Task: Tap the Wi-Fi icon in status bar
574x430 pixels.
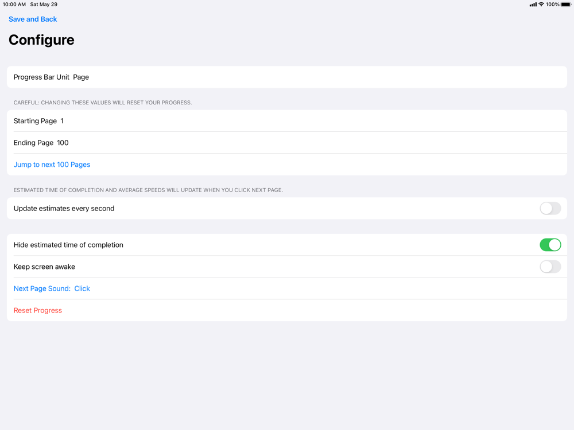Action: [x=541, y=5]
